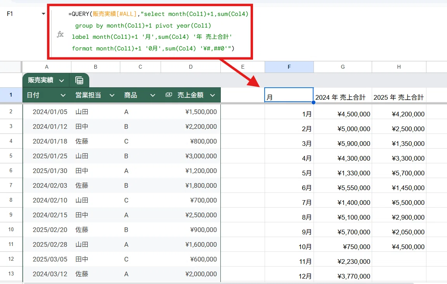Viewport: 447px width, 284px height.
Task: Select column G header
Action: tap(343, 67)
